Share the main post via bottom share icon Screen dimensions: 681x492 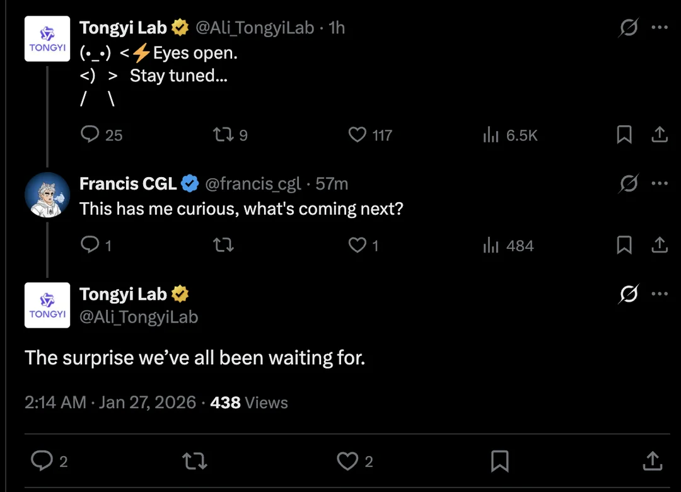coord(651,461)
